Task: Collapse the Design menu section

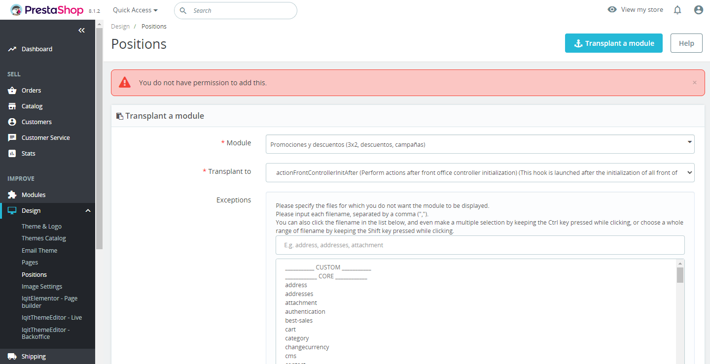Action: tap(88, 211)
